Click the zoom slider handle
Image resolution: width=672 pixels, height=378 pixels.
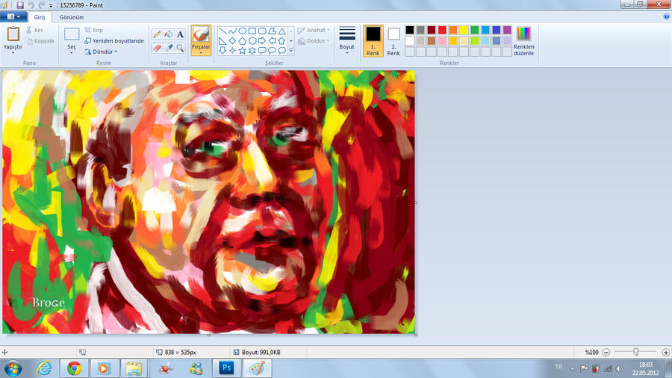[635, 352]
